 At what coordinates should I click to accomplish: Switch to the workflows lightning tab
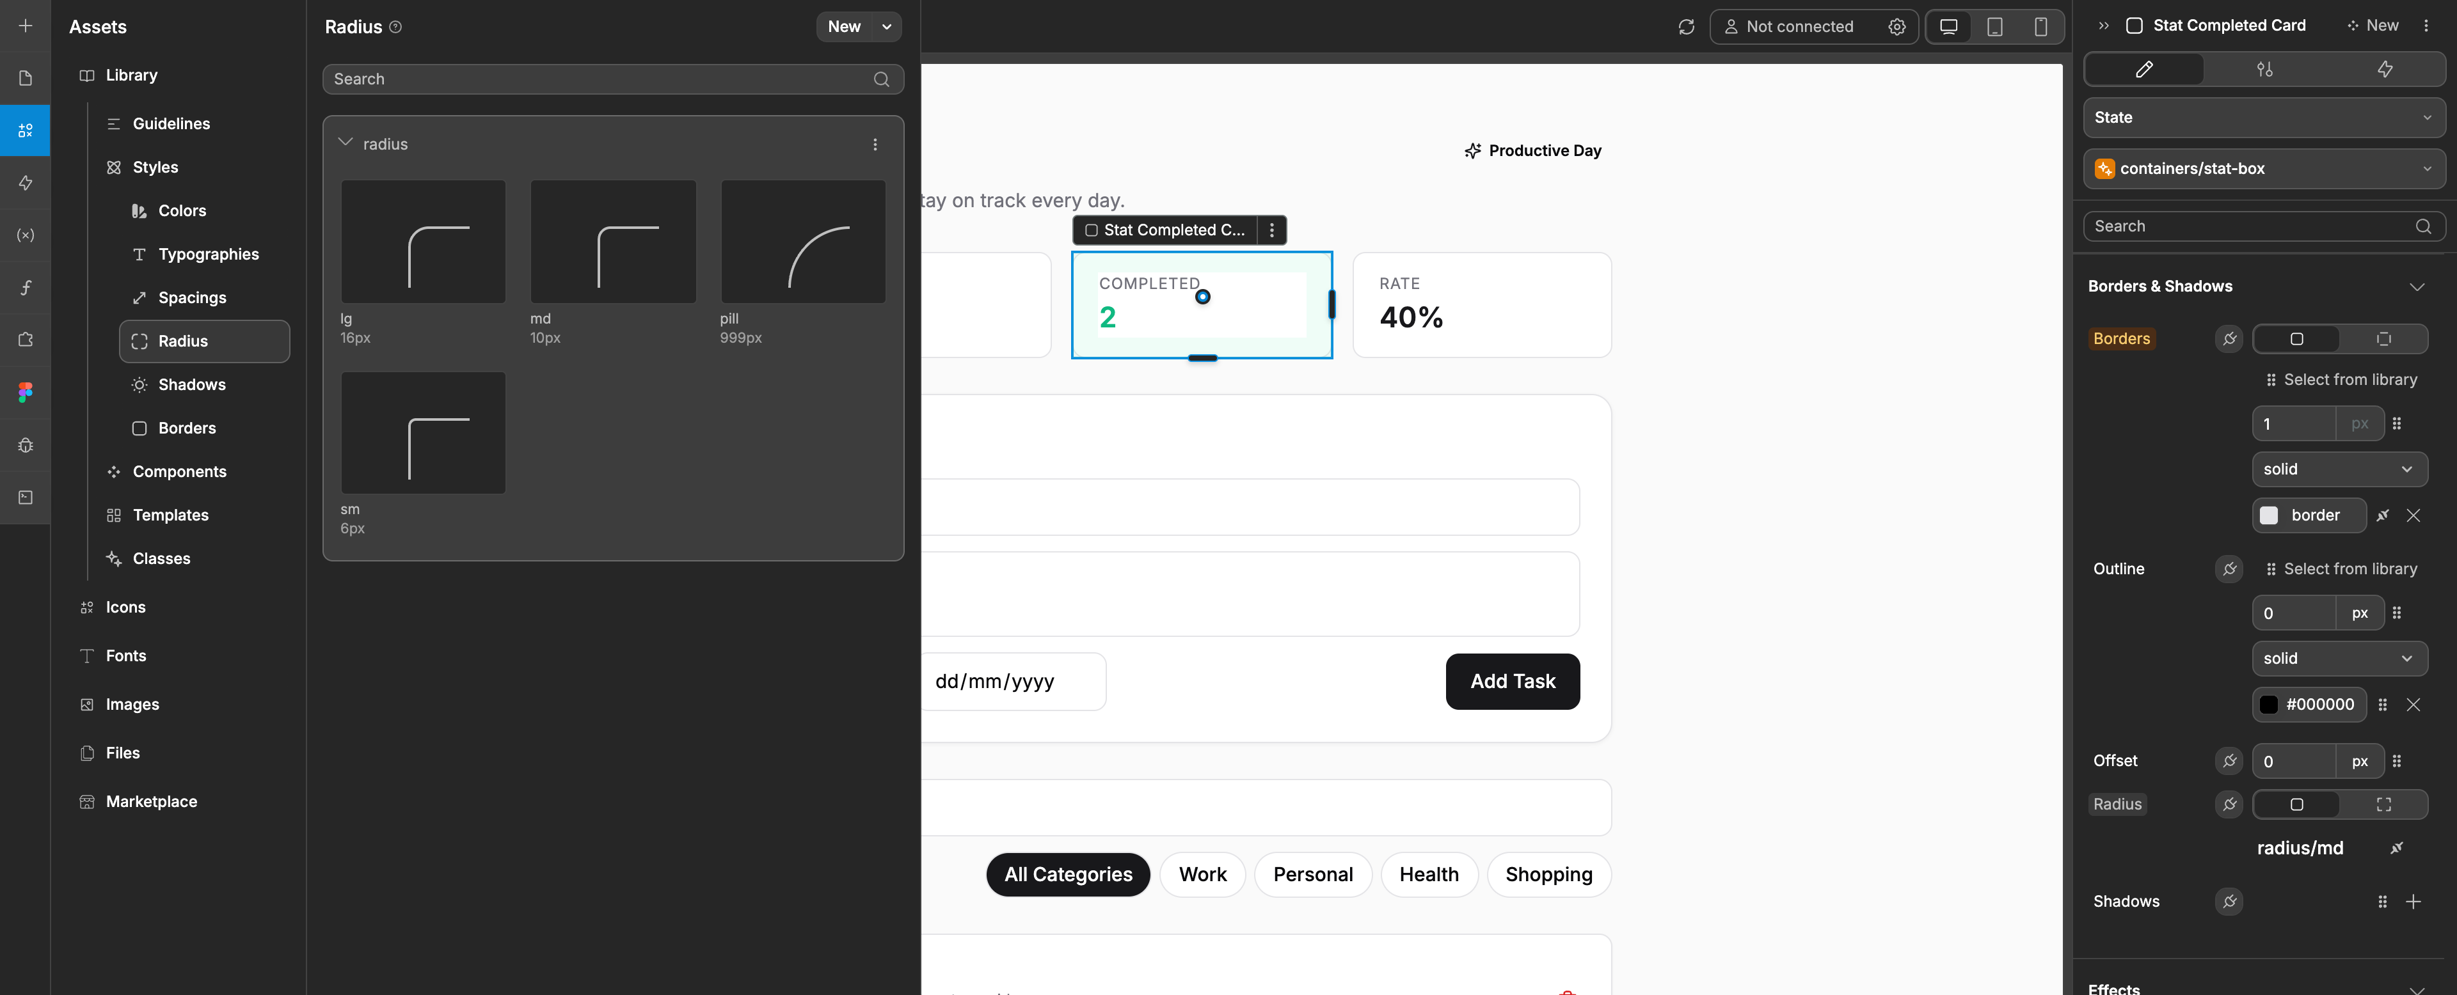(x=2385, y=68)
